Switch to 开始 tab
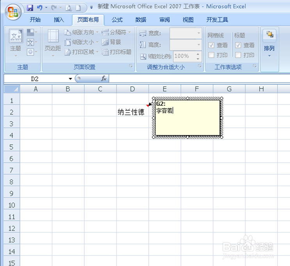The width and height of the screenshot is (290, 266). coord(35,20)
